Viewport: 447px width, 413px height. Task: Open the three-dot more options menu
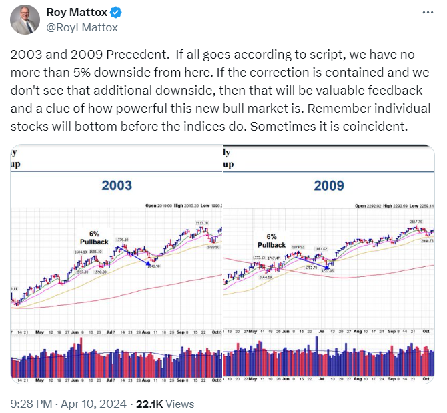pos(426,14)
